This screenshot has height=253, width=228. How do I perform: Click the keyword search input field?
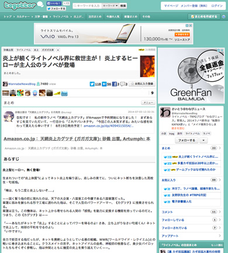[87, 6]
